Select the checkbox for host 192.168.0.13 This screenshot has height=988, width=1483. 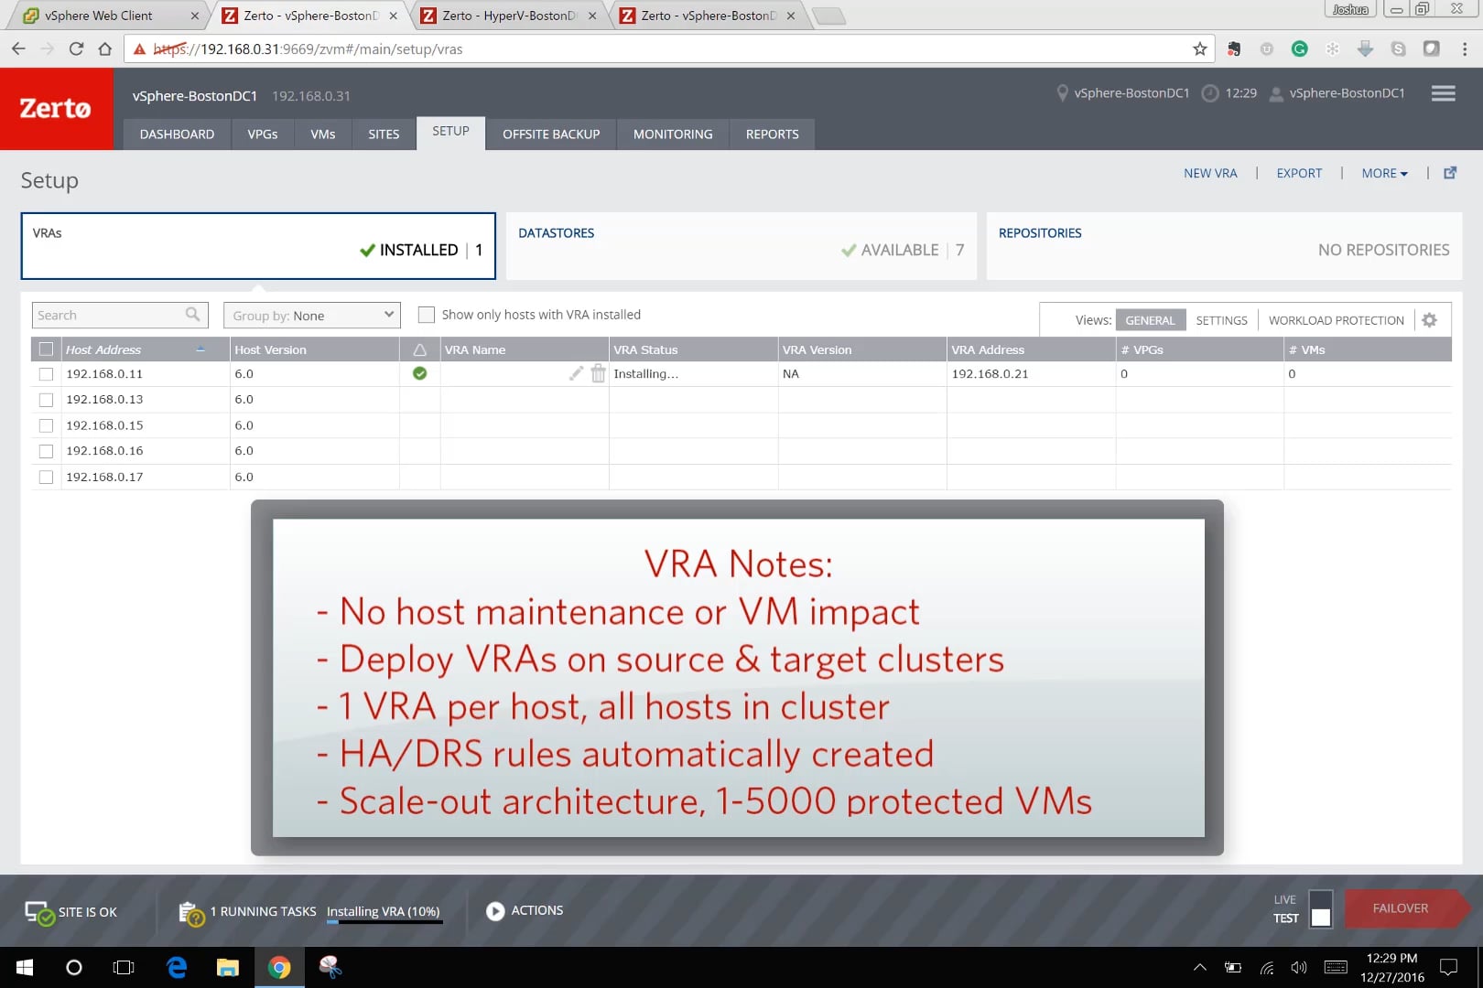point(46,399)
